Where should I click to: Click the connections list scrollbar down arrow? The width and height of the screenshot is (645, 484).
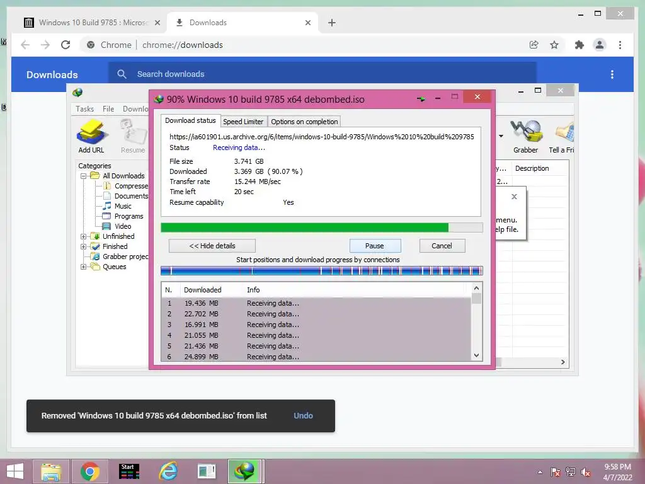click(476, 355)
